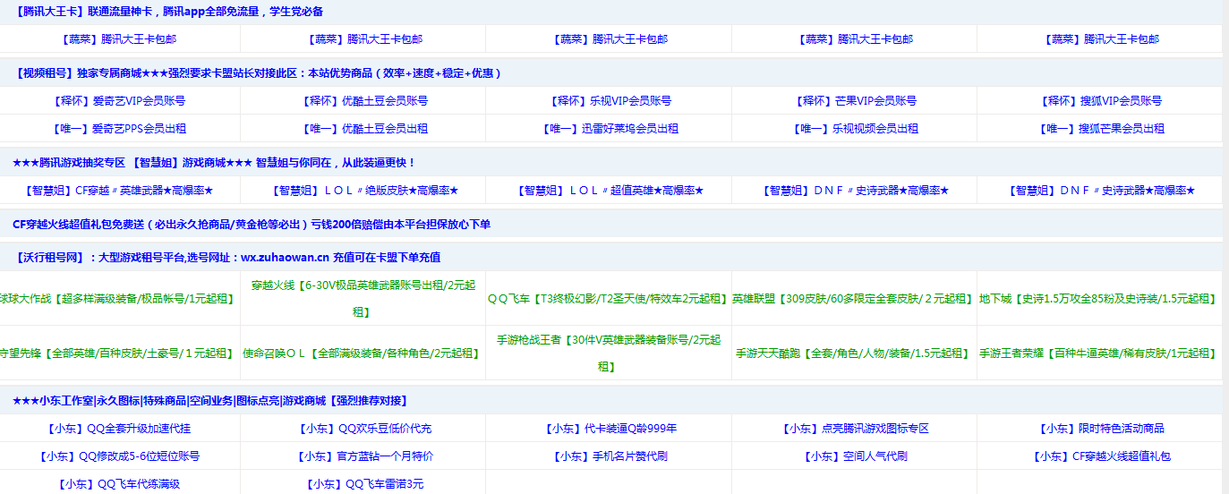The height and width of the screenshot is (494, 1229).
Task: Open 【小东】QQ全套升级加速代挂
Action: 120,429
